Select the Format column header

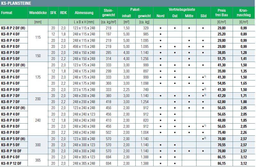click(x=7, y=13)
